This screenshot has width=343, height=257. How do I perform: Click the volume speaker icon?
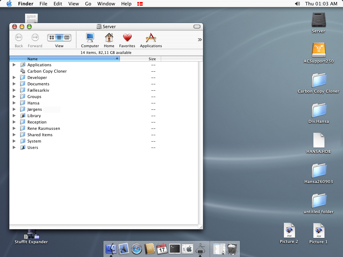click(x=297, y=3)
